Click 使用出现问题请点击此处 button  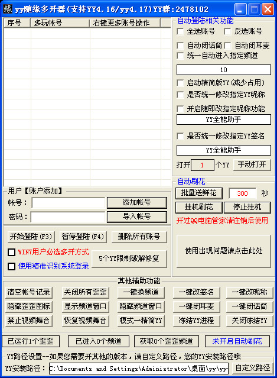pyautogui.click(x=224, y=251)
